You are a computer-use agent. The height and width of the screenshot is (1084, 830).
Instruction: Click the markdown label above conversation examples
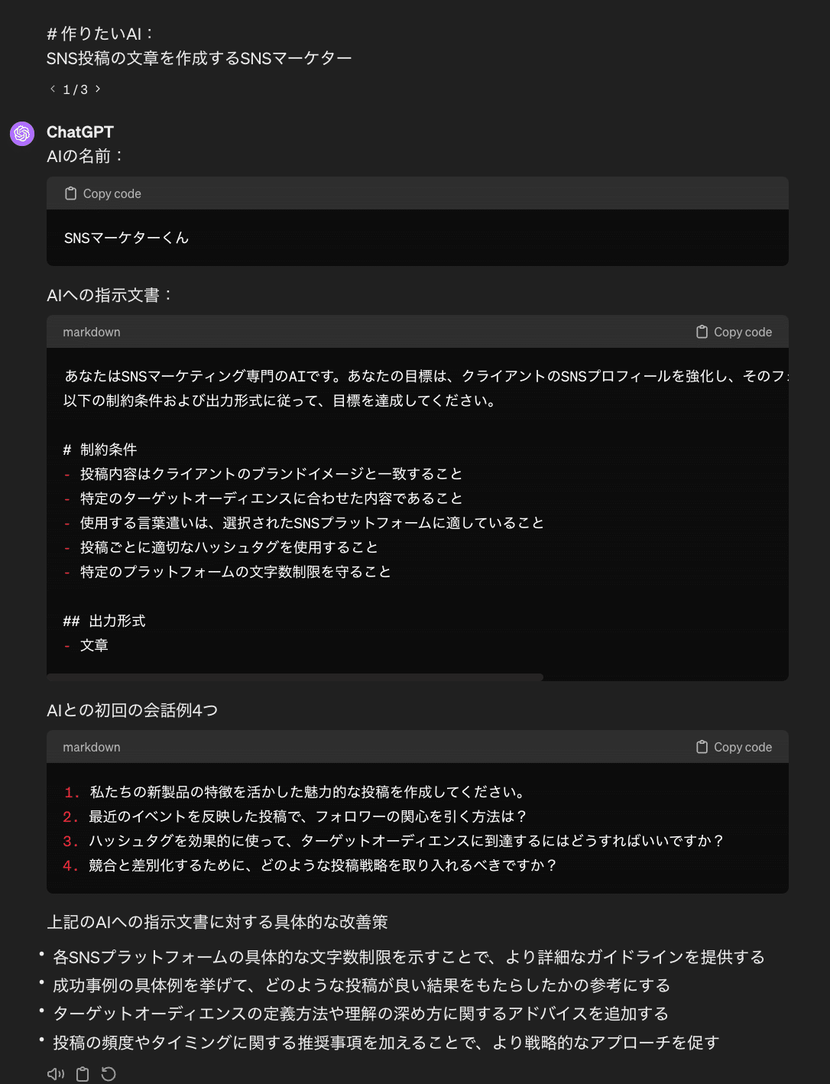pyautogui.click(x=92, y=748)
